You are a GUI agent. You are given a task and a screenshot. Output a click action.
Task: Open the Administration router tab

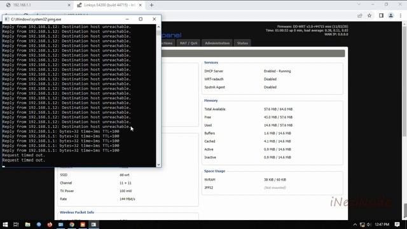point(217,43)
